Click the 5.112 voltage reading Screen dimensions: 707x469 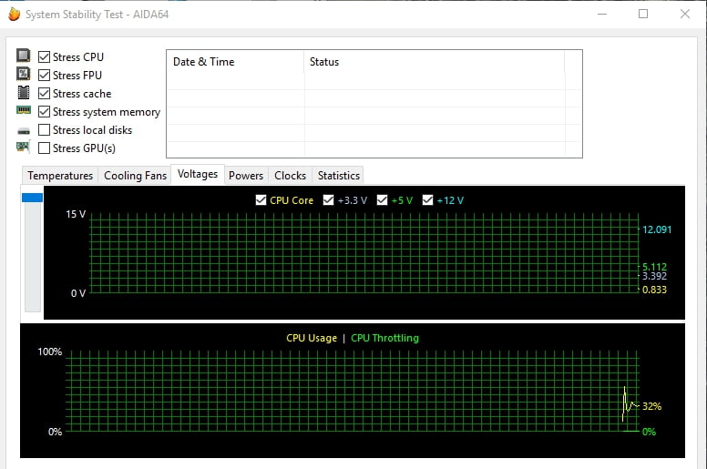point(654,267)
